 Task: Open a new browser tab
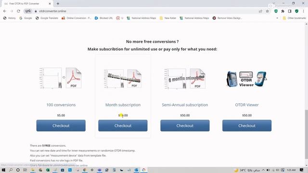click(58, 3)
